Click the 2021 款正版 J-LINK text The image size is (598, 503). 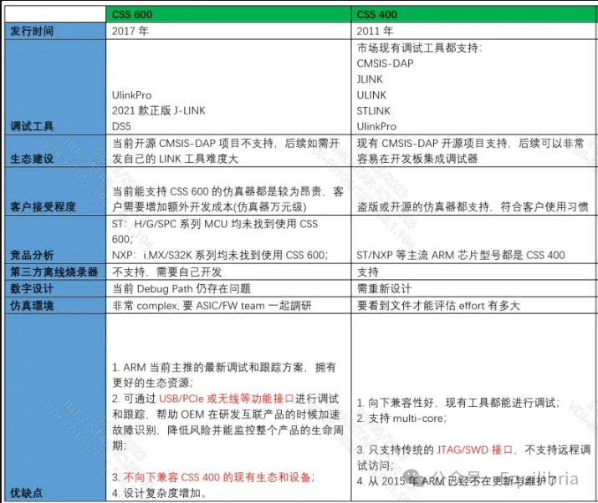[159, 110]
